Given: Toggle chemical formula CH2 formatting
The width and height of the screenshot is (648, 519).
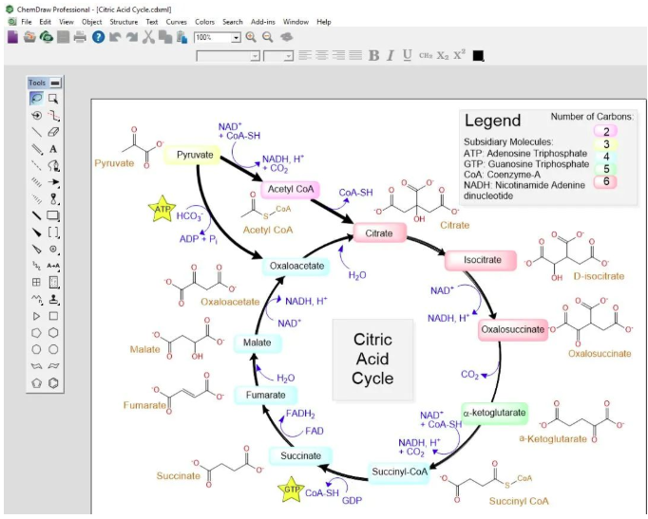Looking at the screenshot, I should 426,55.
